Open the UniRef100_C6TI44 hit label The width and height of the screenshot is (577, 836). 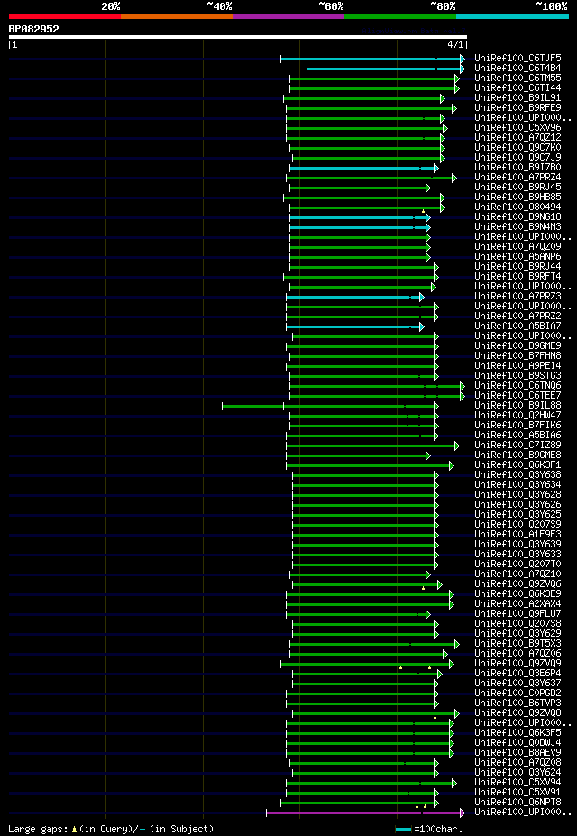(517, 88)
